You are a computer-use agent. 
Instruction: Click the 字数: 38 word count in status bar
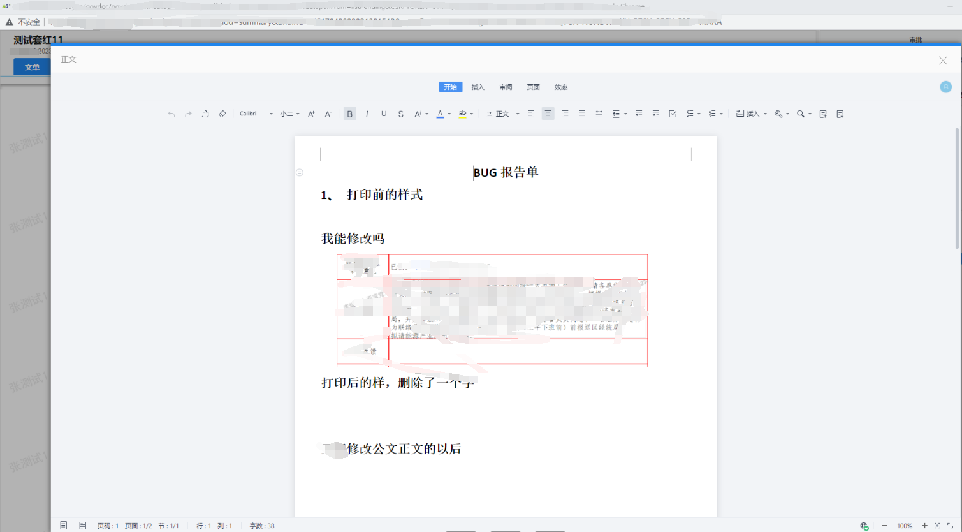pos(262,526)
